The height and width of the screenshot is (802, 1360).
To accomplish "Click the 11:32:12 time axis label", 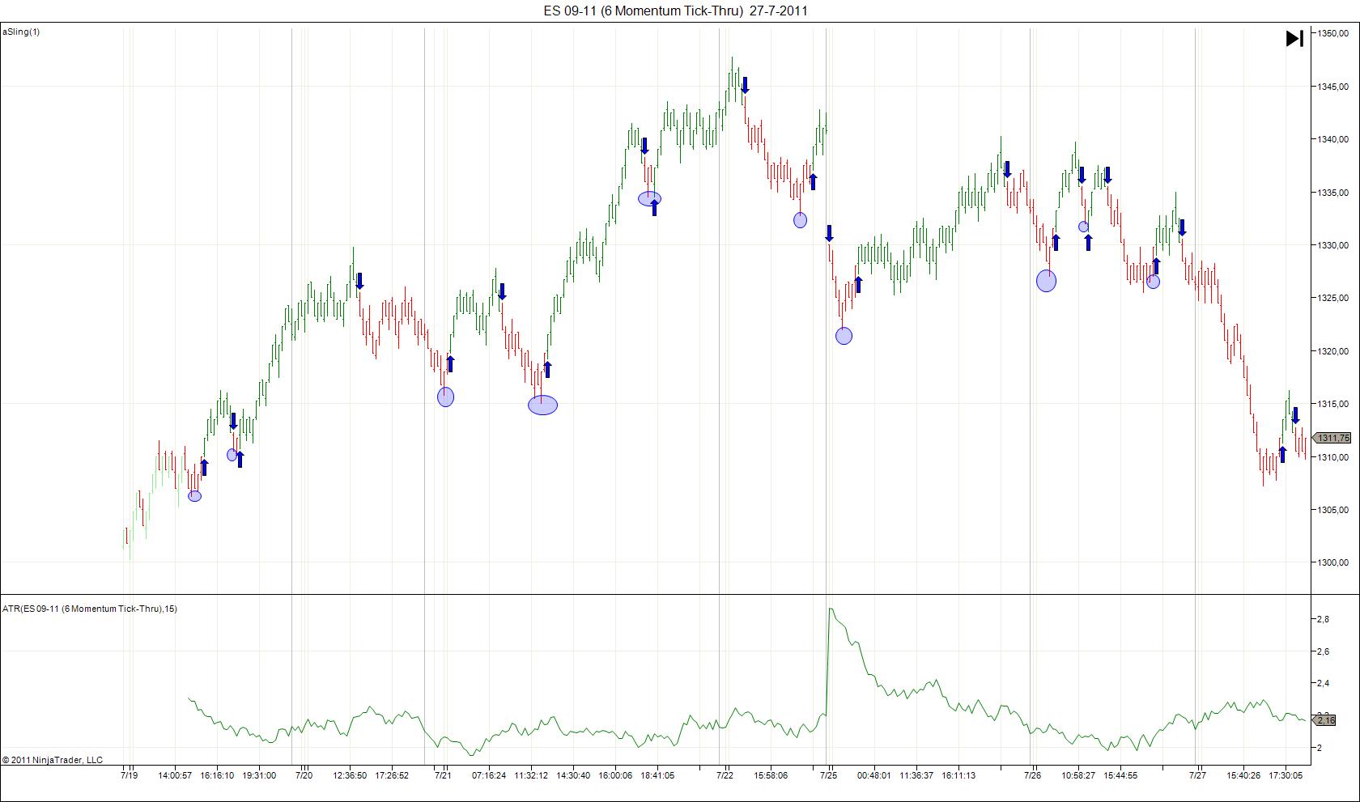I will [x=531, y=775].
